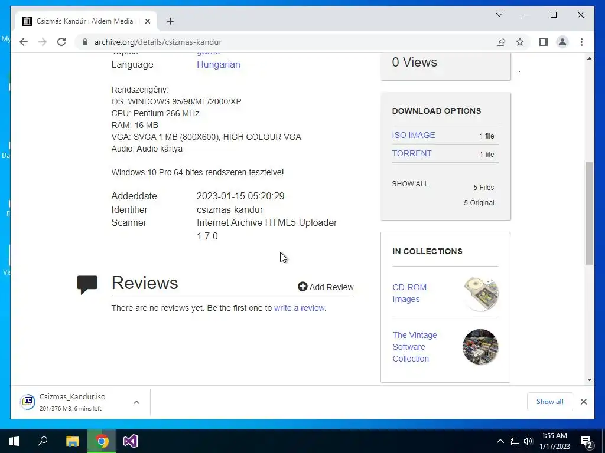The image size is (605, 453).
Task: Open the taskbar clock and date
Action: (x=554, y=441)
